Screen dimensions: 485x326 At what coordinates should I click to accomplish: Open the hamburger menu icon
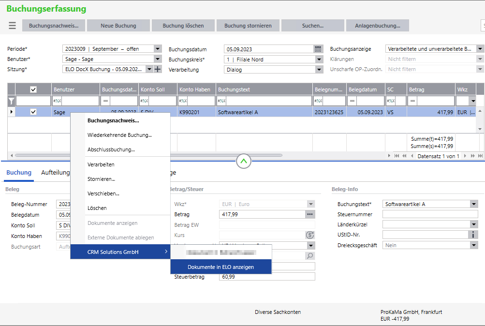(12, 25)
